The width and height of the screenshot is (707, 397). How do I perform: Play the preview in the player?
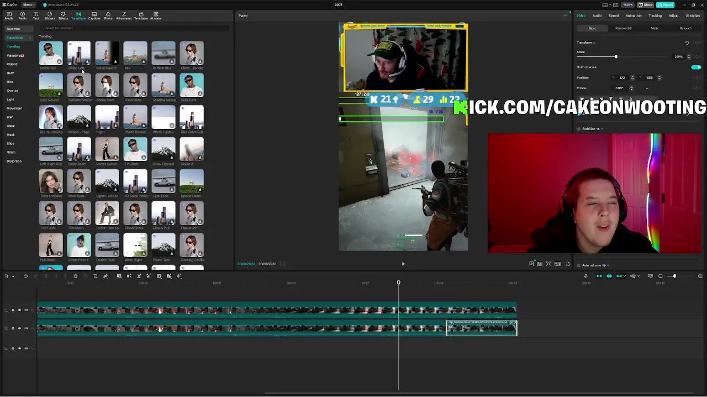(403, 264)
